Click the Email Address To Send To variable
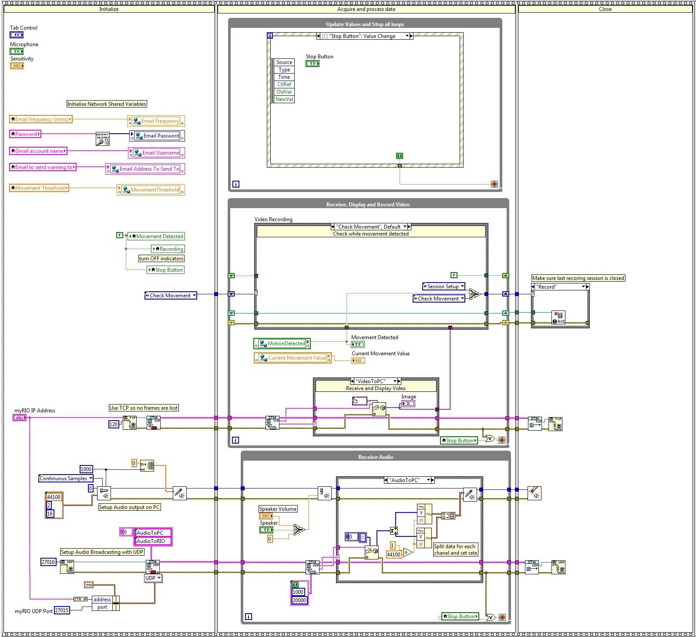Screen dimensions: 696x637 (145, 169)
